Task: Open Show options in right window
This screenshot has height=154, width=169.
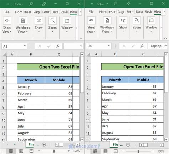Action: click(x=123, y=25)
